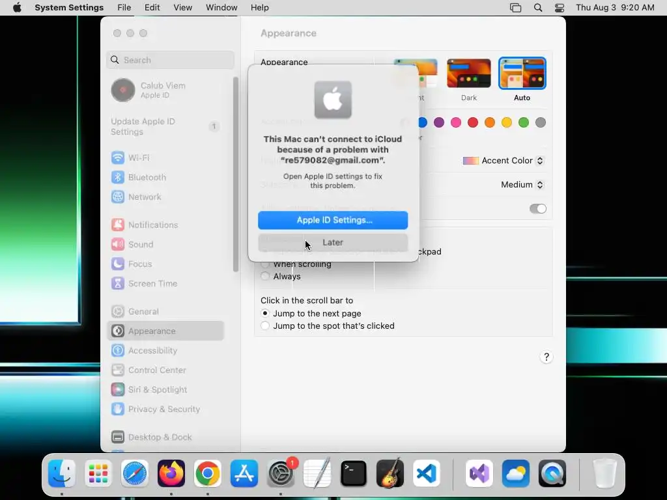Click the Calub Viem Apple ID avatar

tap(123, 90)
